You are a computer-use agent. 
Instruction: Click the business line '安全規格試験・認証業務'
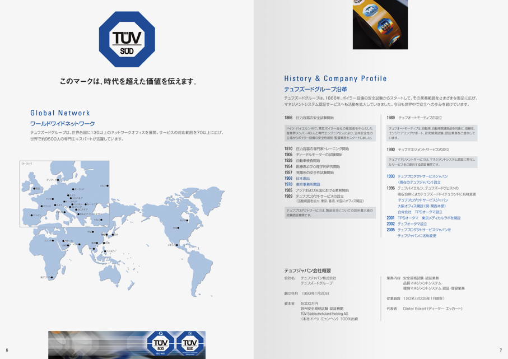(x=421, y=278)
